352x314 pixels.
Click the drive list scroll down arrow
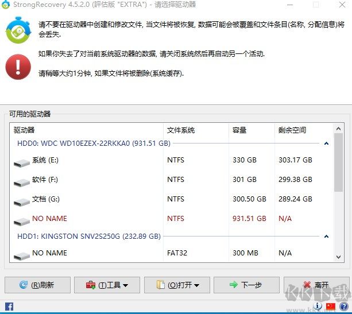coord(339,257)
